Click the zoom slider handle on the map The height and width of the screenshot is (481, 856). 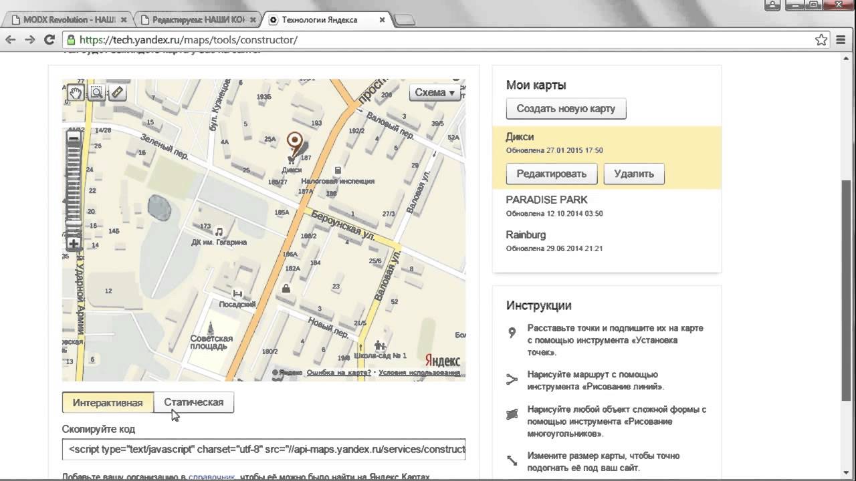(74, 224)
